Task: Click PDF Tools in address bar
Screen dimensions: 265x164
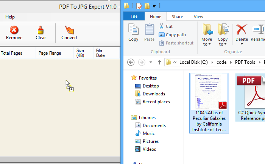Action: (245, 62)
